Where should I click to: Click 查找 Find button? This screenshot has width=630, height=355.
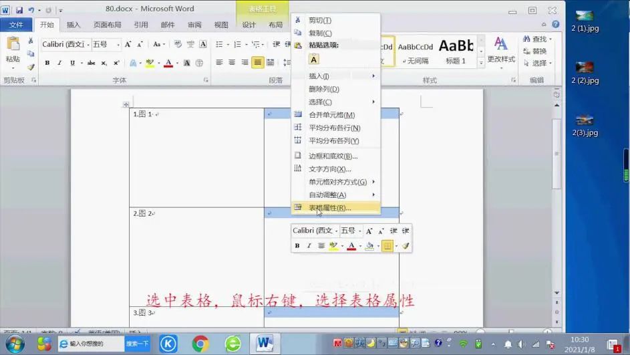coord(537,39)
